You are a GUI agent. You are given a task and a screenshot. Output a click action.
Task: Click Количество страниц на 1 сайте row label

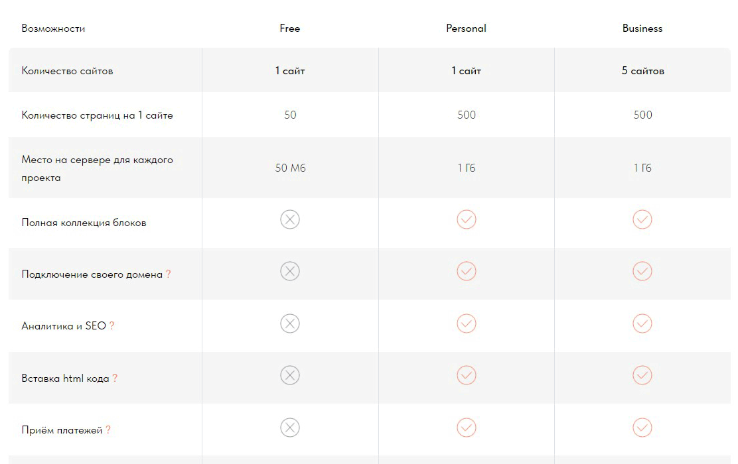point(97,115)
